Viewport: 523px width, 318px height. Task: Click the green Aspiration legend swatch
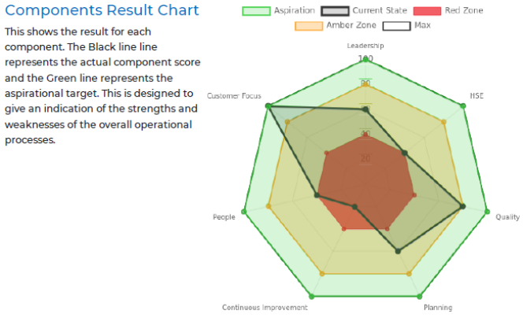click(x=256, y=11)
